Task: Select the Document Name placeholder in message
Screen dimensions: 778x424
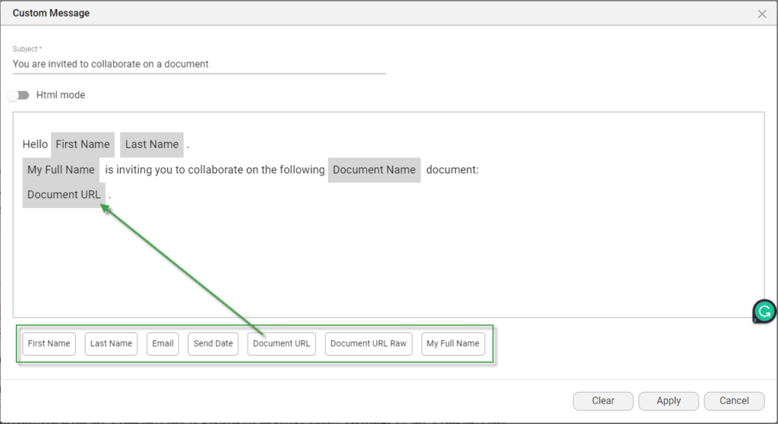Action: click(x=374, y=169)
